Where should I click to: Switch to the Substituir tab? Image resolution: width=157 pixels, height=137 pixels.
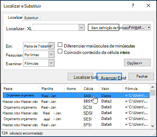coord(31,18)
